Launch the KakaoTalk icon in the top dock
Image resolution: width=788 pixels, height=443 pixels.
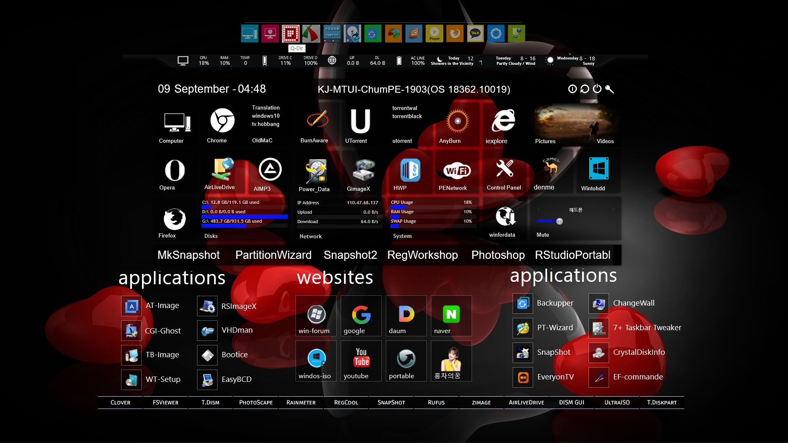click(x=475, y=34)
